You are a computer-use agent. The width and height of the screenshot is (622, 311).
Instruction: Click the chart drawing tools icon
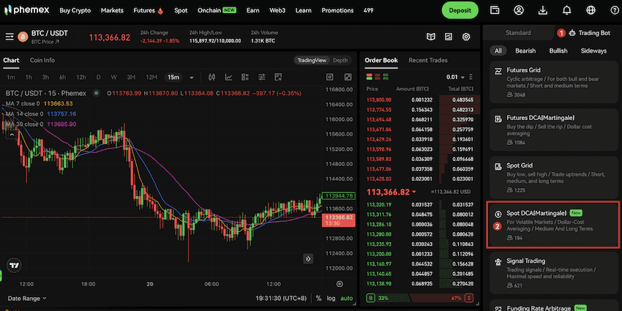pos(278,77)
